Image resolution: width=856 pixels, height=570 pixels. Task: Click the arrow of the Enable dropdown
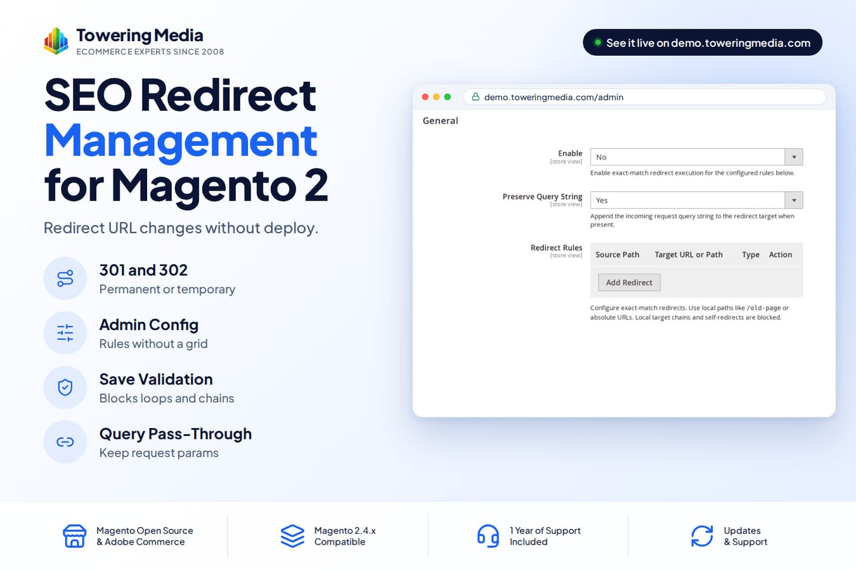794,157
